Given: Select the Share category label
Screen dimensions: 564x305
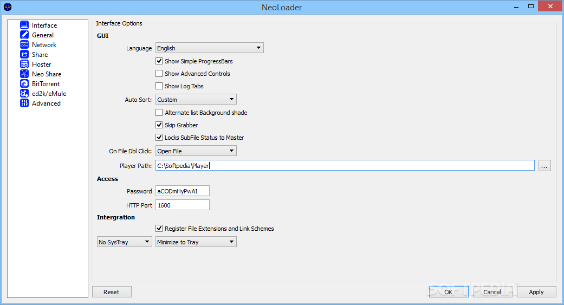Looking at the screenshot, I should pyautogui.click(x=40, y=54).
